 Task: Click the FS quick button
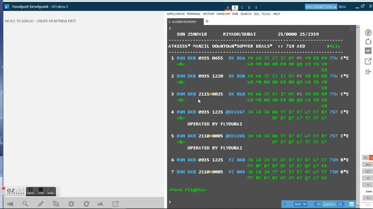click(368, 198)
